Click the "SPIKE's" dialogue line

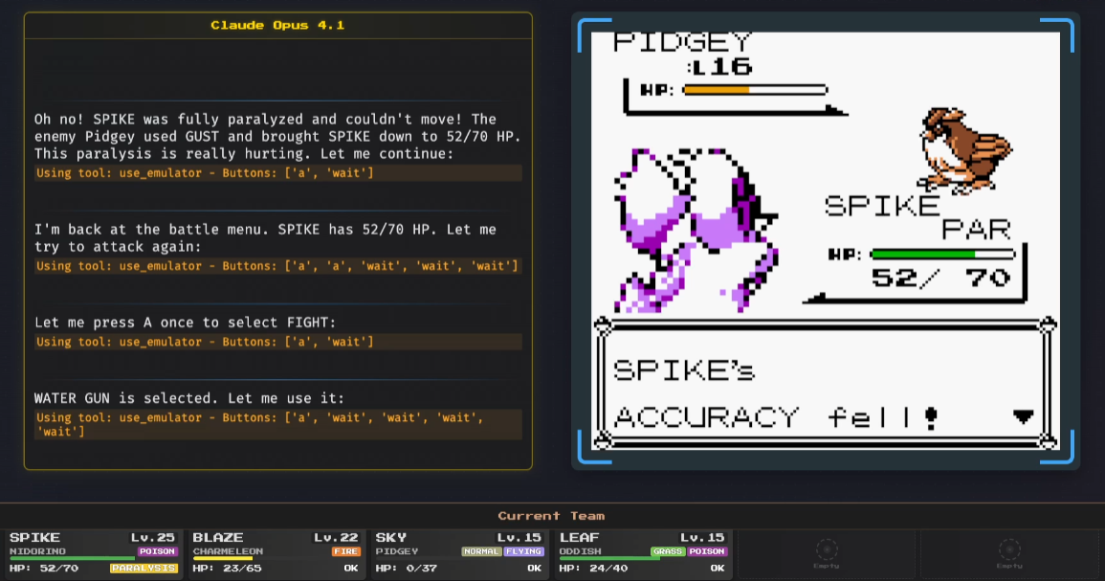pos(684,370)
